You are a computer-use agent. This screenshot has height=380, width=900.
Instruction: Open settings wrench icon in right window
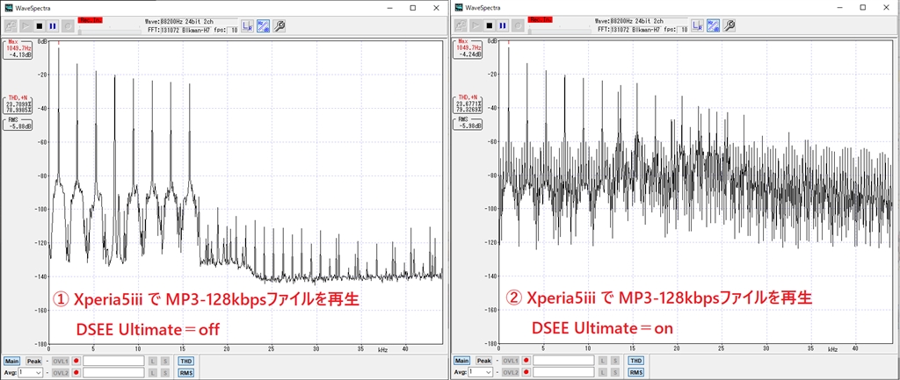point(729,25)
